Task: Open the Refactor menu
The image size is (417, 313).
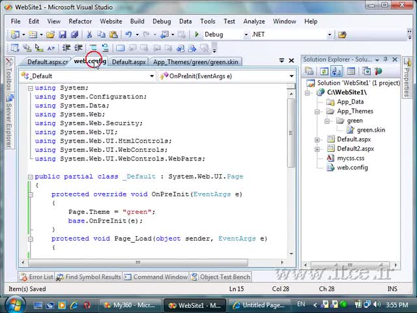Action: pos(80,22)
